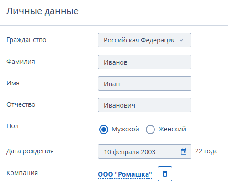Click the Пол field label
228x187 pixels.
click(x=12, y=126)
